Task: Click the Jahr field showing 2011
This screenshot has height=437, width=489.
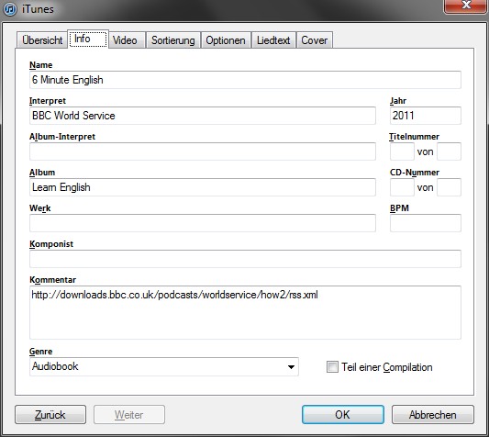Action: 426,116
